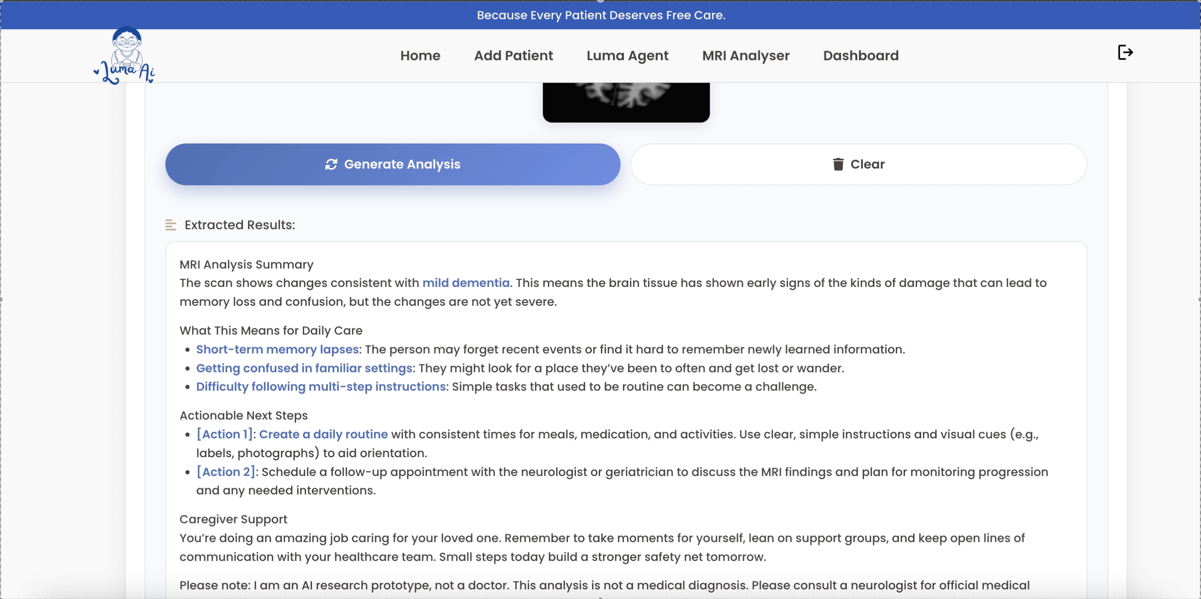Open the Luma Agent page

point(627,55)
